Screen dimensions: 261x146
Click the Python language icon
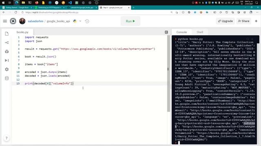pos(75,21)
